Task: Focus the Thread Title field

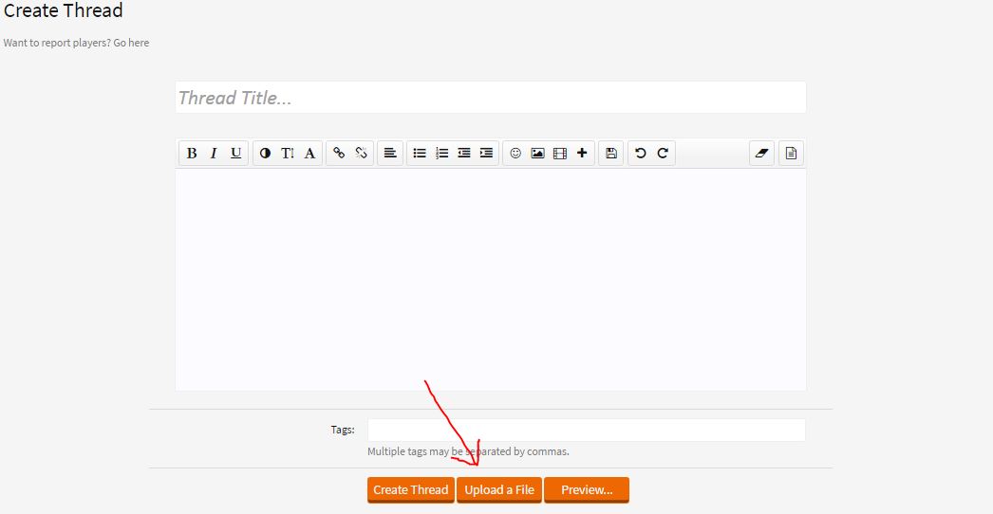Action: coord(490,98)
